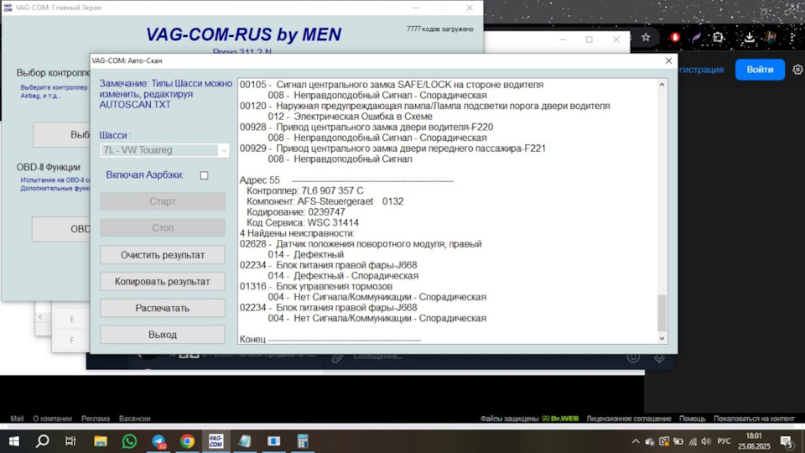
Task: Click Очистить результат button
Action: (162, 255)
